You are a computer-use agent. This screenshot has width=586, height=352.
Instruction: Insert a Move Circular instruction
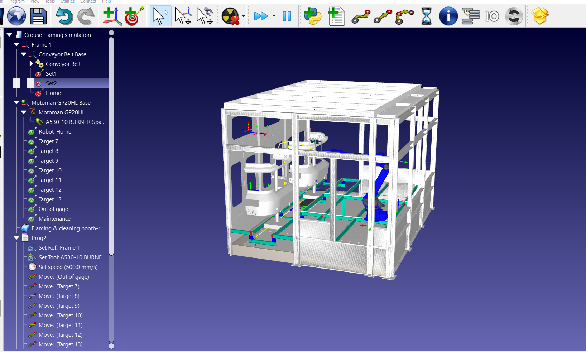405,16
